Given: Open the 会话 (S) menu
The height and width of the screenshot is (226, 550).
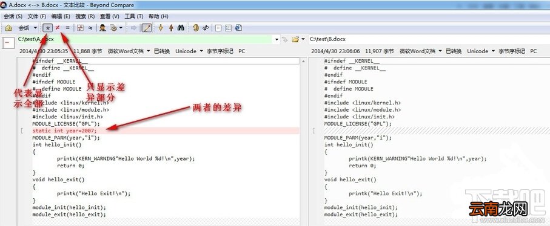Looking at the screenshot, I should (x=13, y=16).
